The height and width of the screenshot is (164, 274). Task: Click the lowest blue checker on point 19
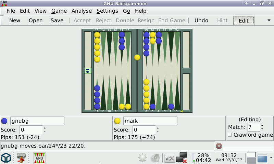click(x=146, y=53)
